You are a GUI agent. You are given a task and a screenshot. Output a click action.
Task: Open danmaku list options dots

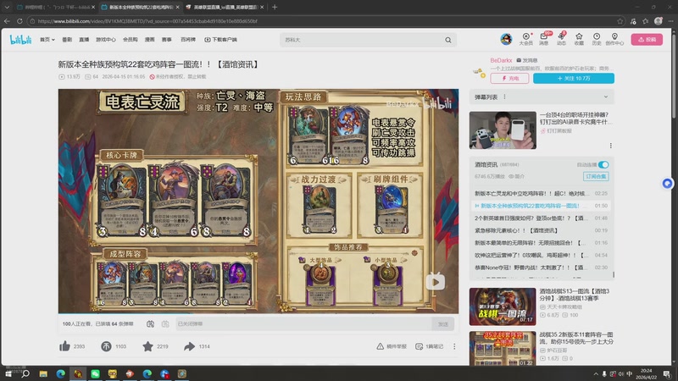point(504,97)
